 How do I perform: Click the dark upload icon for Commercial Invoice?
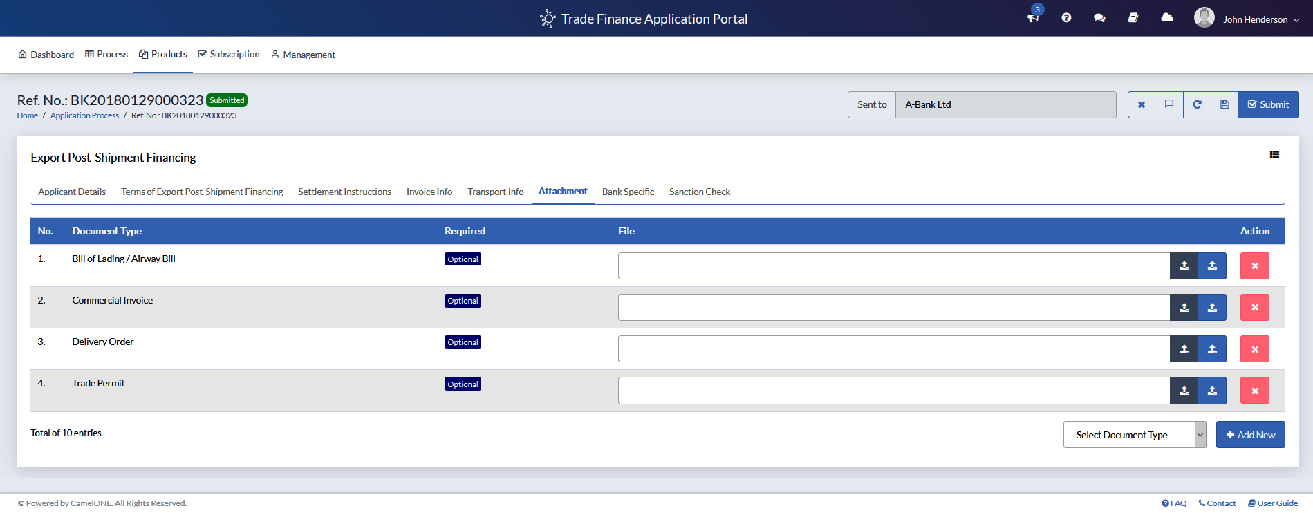point(1184,308)
